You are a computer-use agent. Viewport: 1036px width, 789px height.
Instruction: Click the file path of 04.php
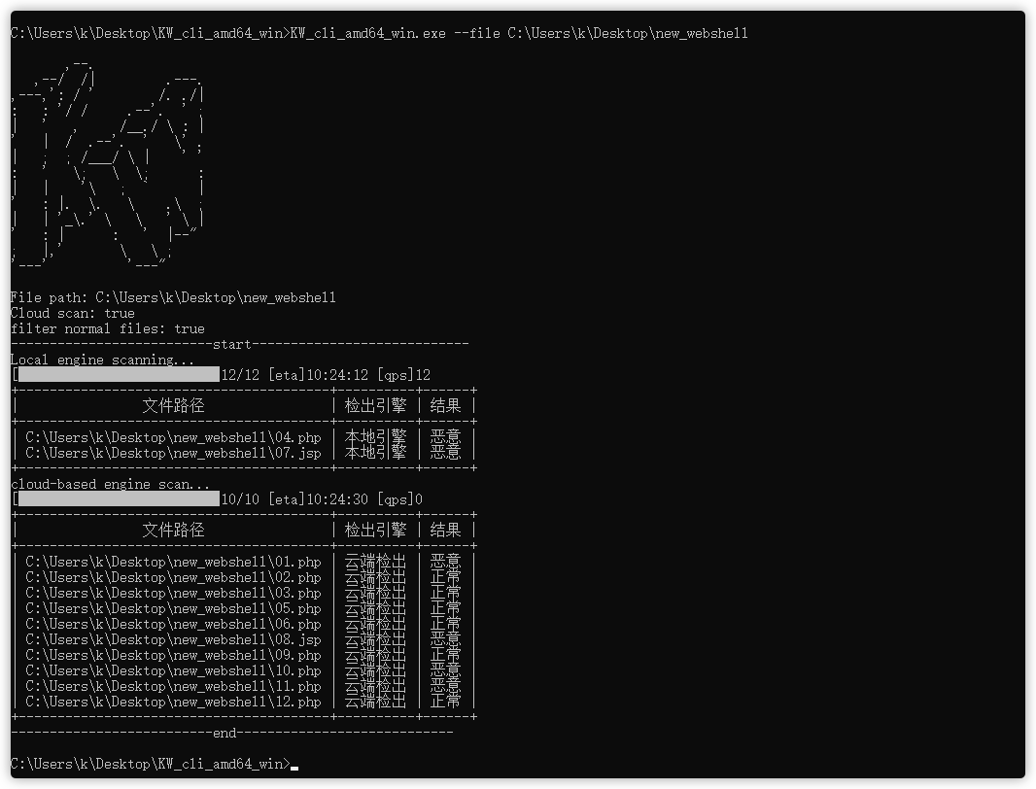172,436
